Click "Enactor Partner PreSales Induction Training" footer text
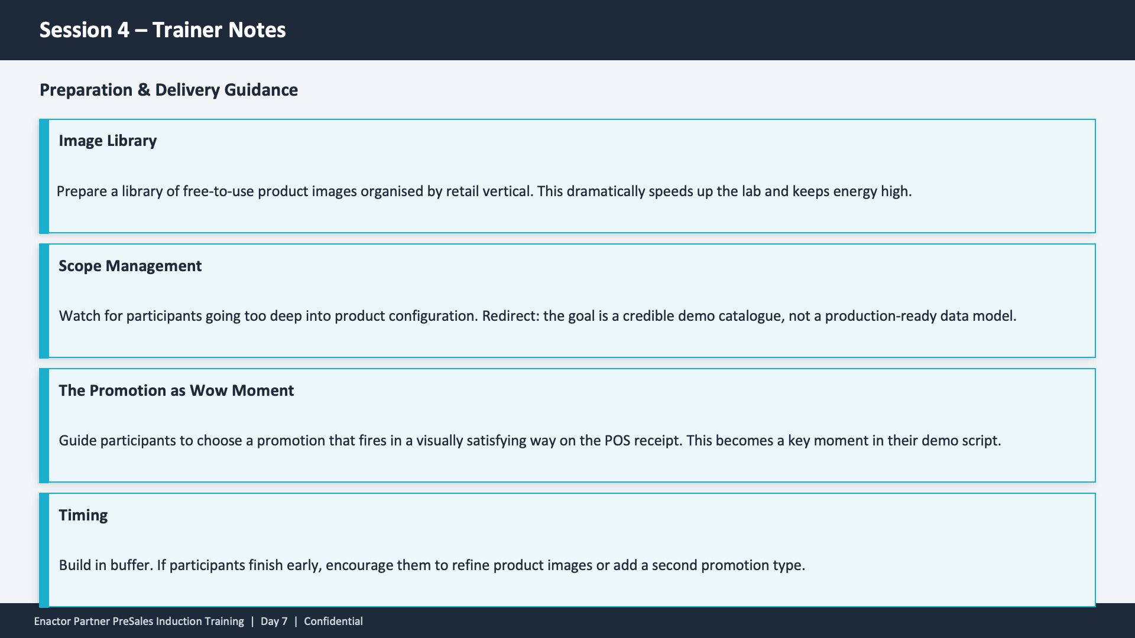The image size is (1135, 638). 139,621
